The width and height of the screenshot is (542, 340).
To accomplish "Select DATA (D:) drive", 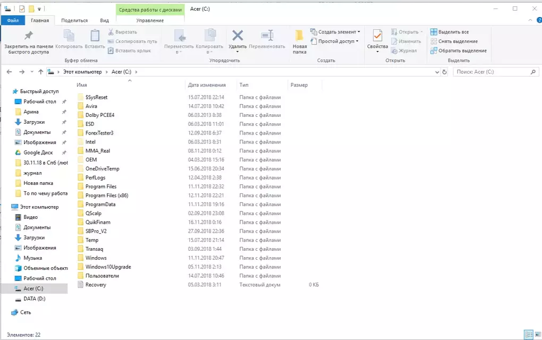I will 34,299.
